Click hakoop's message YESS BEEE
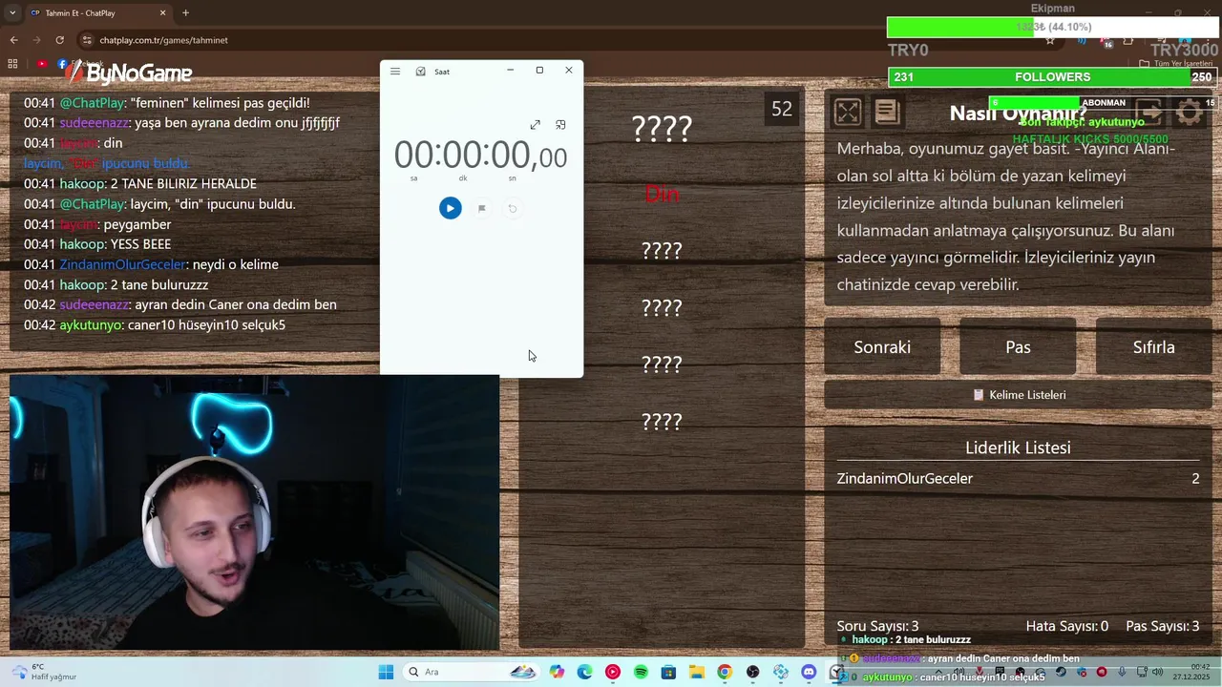The width and height of the screenshot is (1222, 687). coord(97,244)
